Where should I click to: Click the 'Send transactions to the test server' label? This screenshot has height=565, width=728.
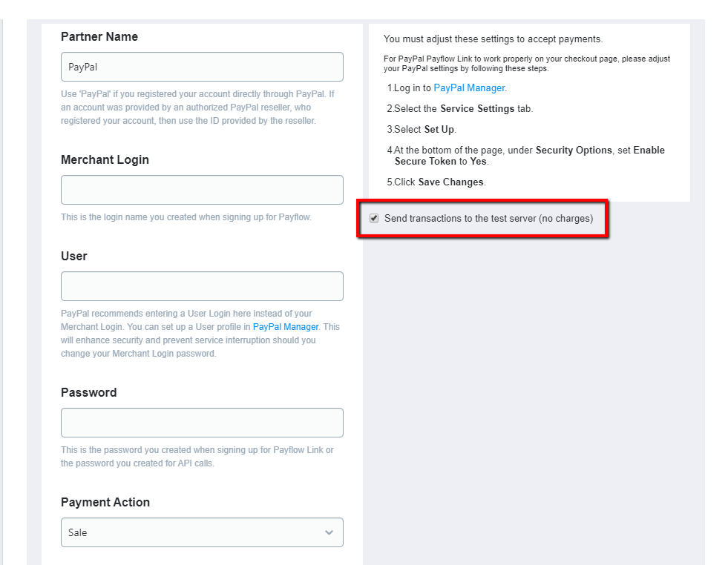click(x=488, y=219)
